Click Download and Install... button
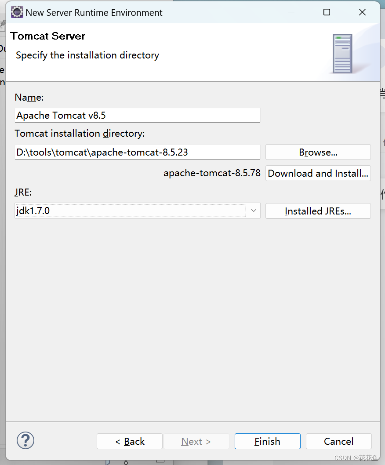The width and height of the screenshot is (385, 465). [318, 173]
